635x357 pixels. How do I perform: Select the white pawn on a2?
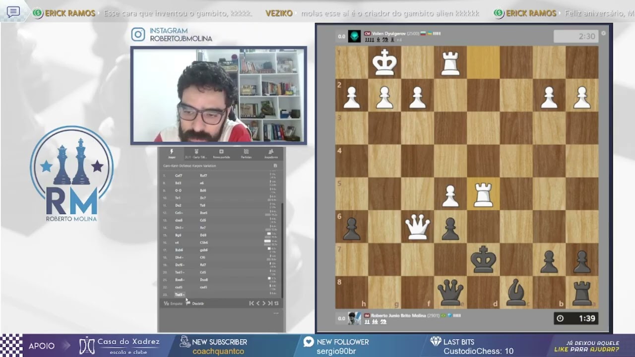pyautogui.click(x=581, y=97)
